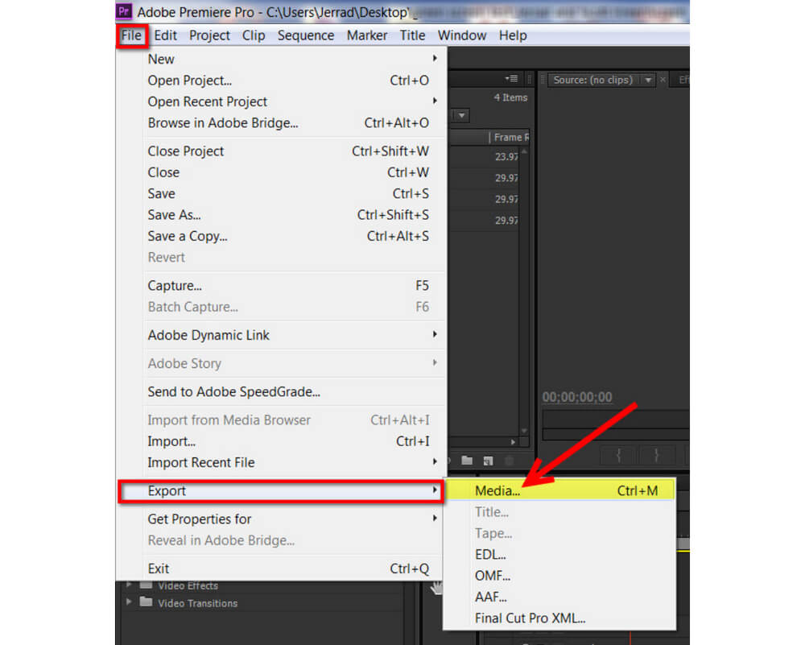This screenshot has height=645, width=805.
Task: Open the Sequence menu in menu bar
Action: click(305, 35)
